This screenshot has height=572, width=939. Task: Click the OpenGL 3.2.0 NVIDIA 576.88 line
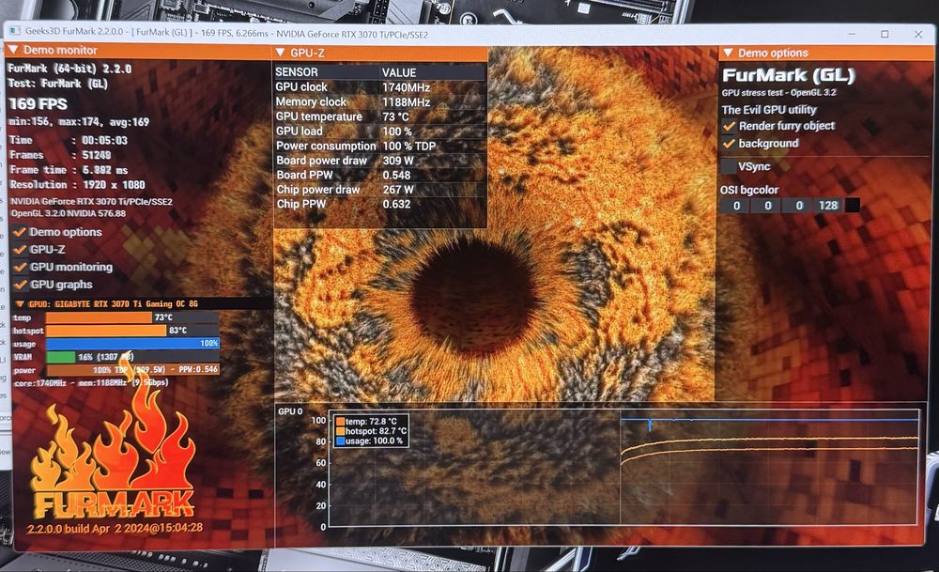69,213
